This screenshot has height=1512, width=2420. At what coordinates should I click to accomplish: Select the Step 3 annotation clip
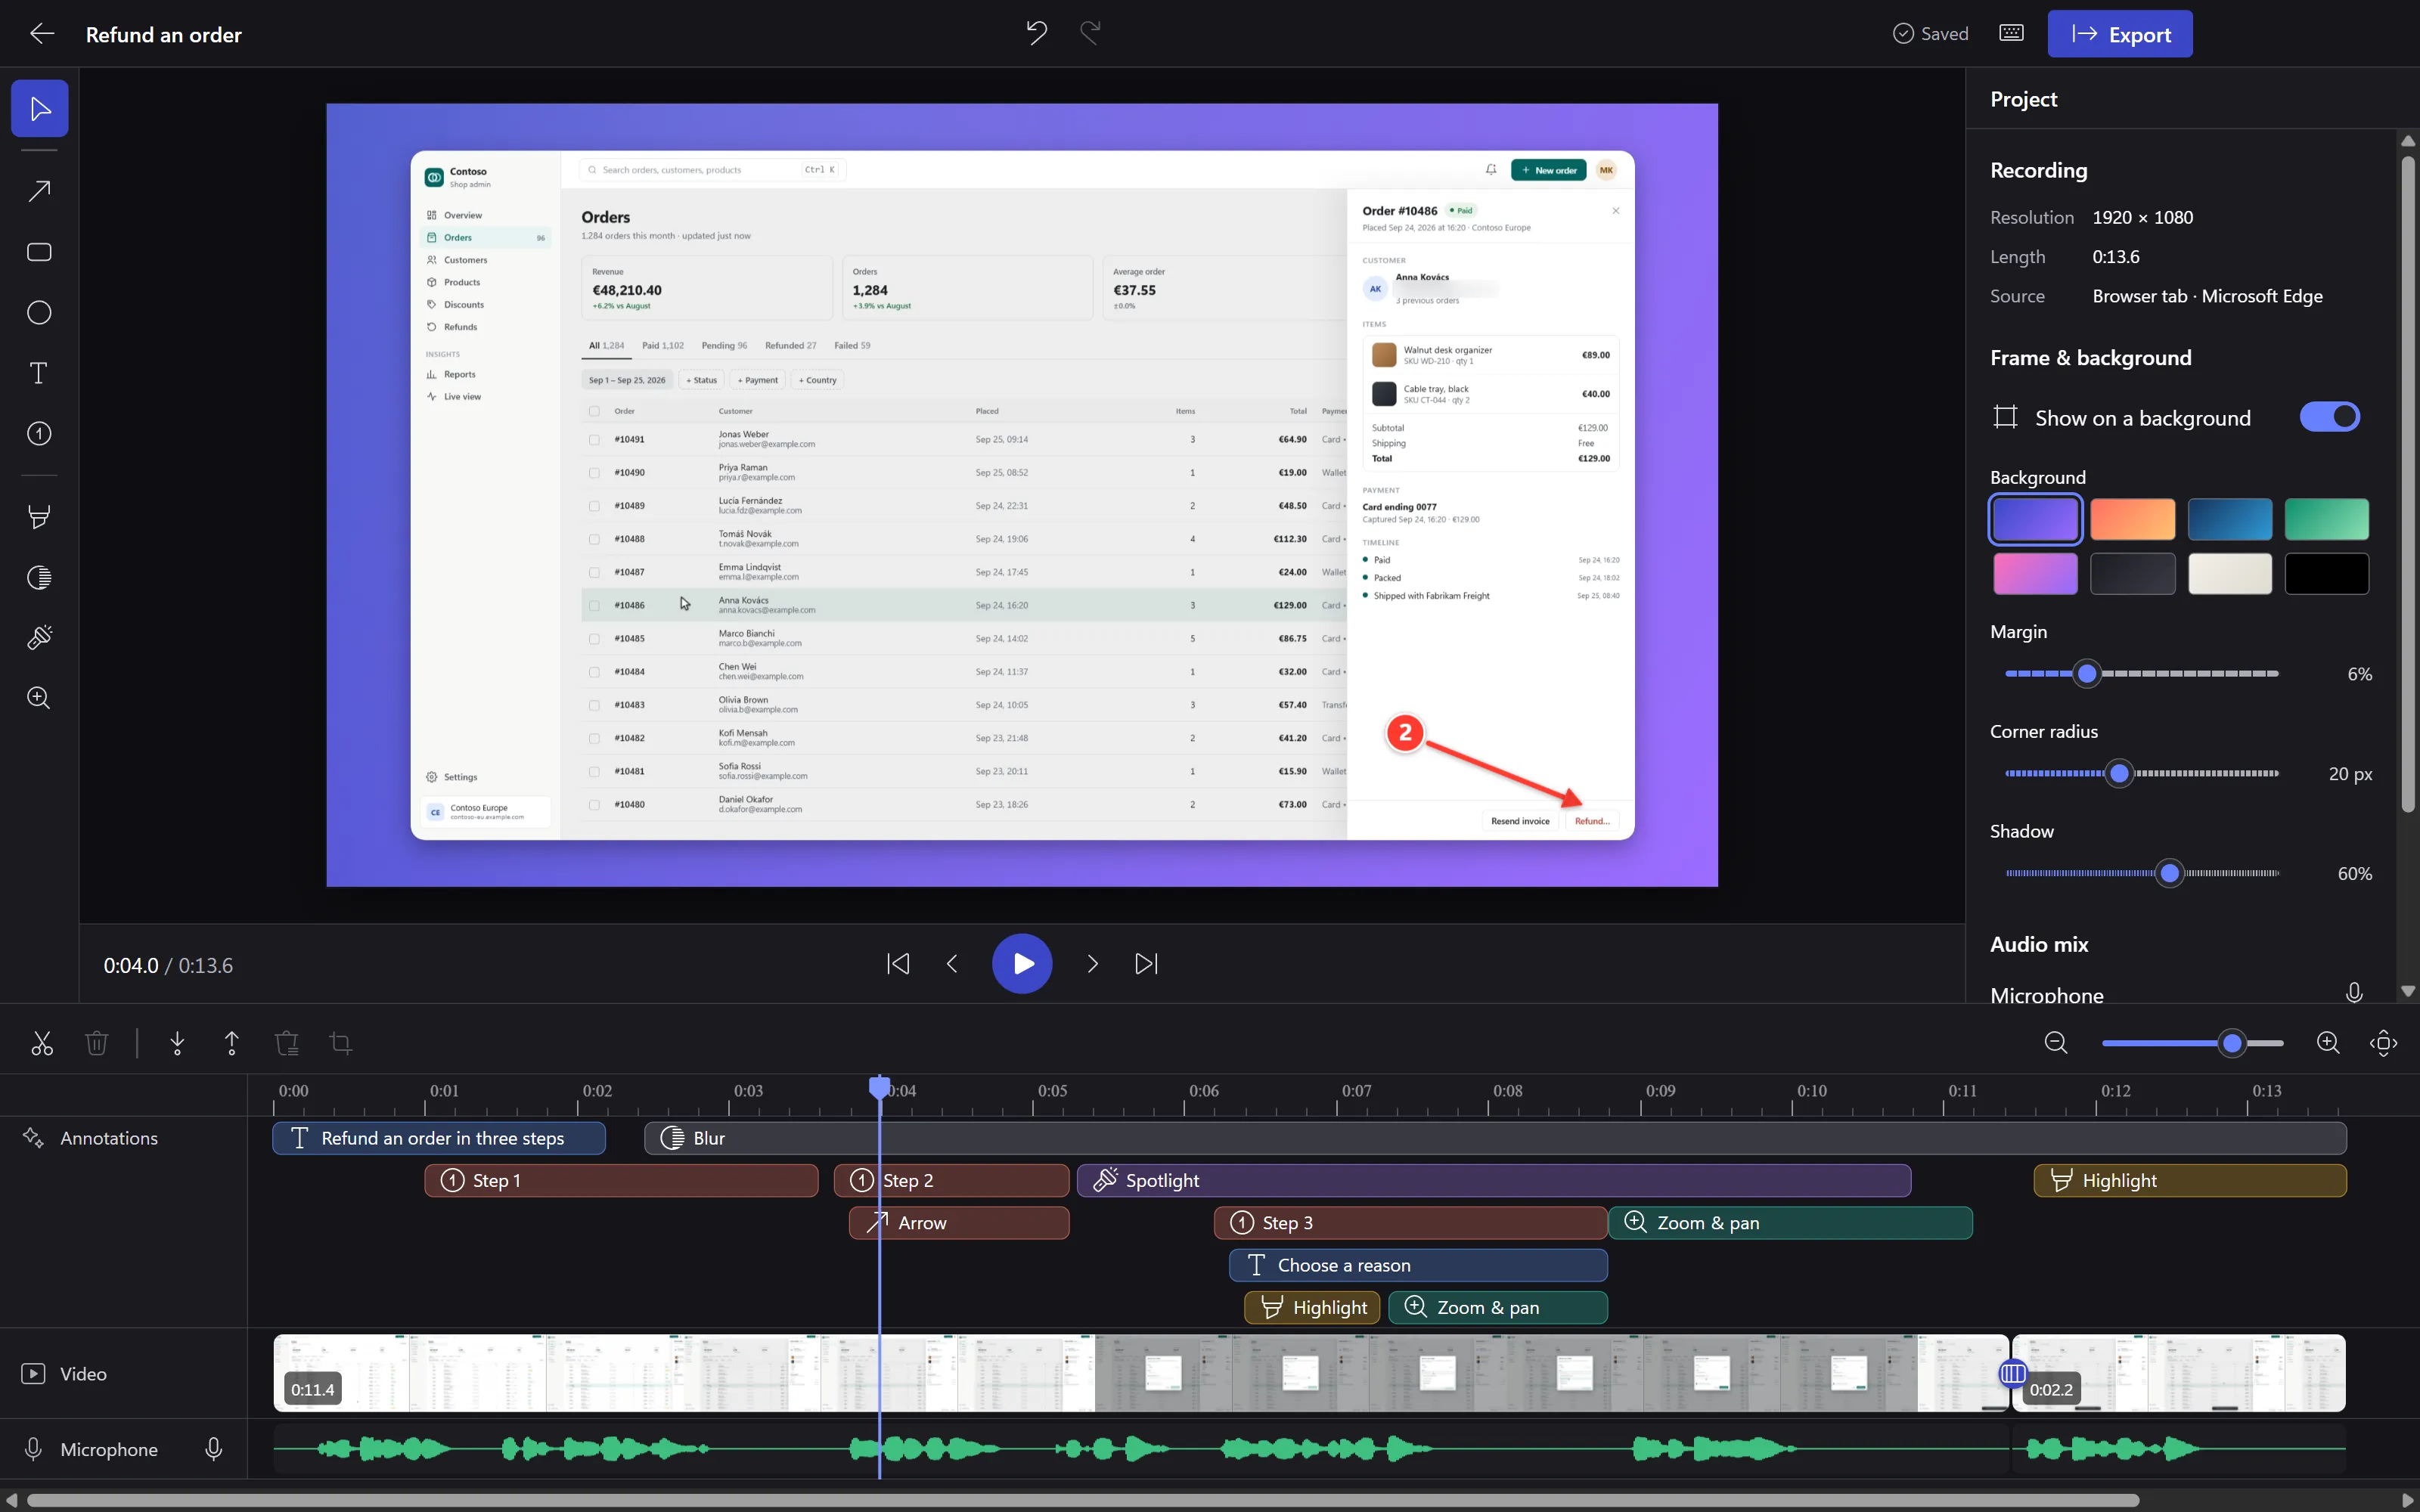pyautogui.click(x=1410, y=1223)
